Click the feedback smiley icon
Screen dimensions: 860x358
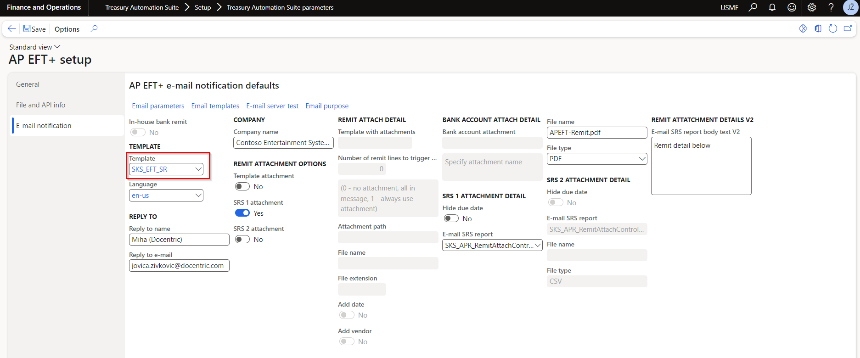pyautogui.click(x=792, y=7)
